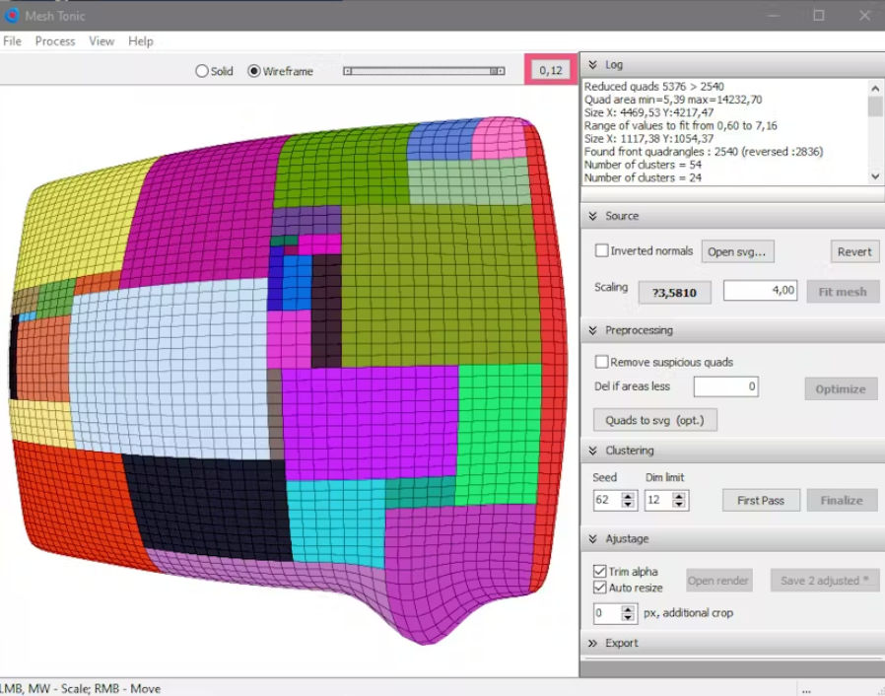Select the Wireframe render mode
Viewport: 885px width, 696px height.
(x=254, y=71)
